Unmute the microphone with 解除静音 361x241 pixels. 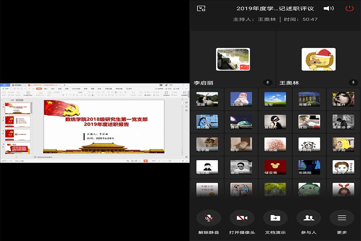tap(208, 218)
